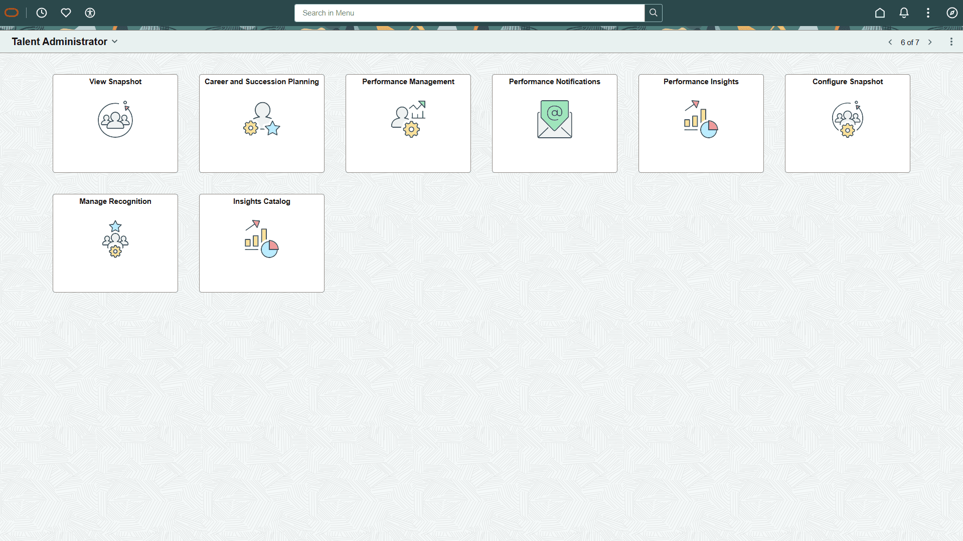Image resolution: width=963 pixels, height=541 pixels.
Task: Open Favorites heart icon
Action: (66, 13)
